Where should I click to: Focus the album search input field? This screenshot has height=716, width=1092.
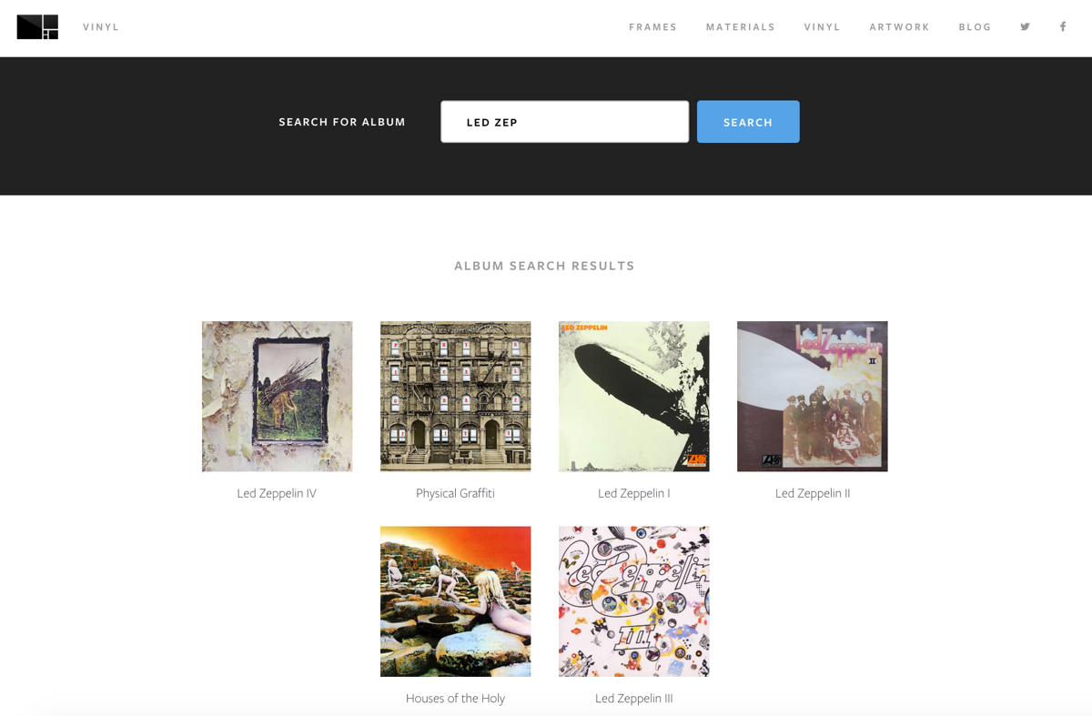564,122
